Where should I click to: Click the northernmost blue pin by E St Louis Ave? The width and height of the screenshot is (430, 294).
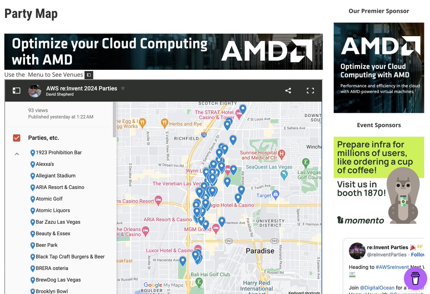pos(243,109)
